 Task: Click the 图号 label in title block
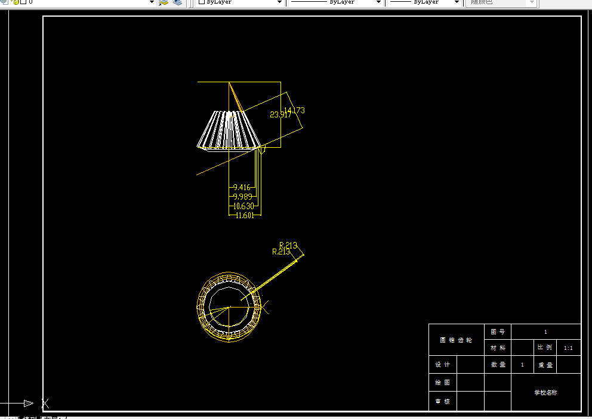[x=498, y=331]
